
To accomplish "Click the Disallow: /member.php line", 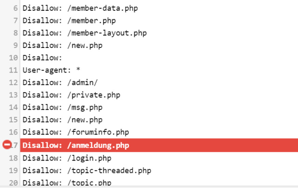I will tap(69, 20).
